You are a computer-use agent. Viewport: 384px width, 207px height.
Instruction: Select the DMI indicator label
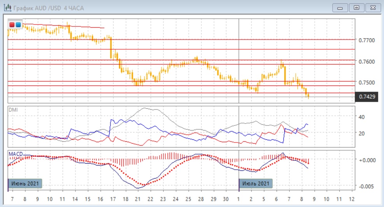point(13,110)
